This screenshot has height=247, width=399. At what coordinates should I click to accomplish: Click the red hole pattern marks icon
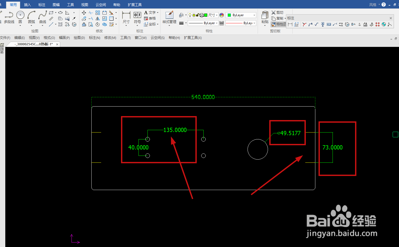tap(378, 24)
